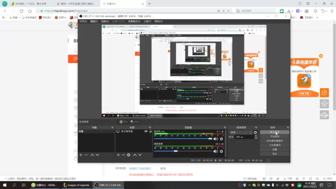Click the stop streaming button in controls
The width and height of the screenshot is (336, 189).
click(x=275, y=132)
